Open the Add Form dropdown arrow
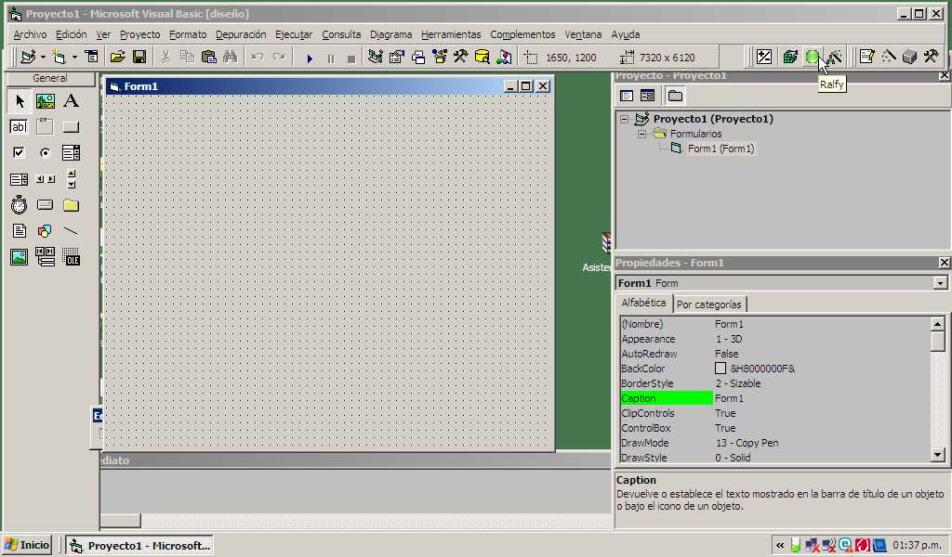 click(74, 58)
